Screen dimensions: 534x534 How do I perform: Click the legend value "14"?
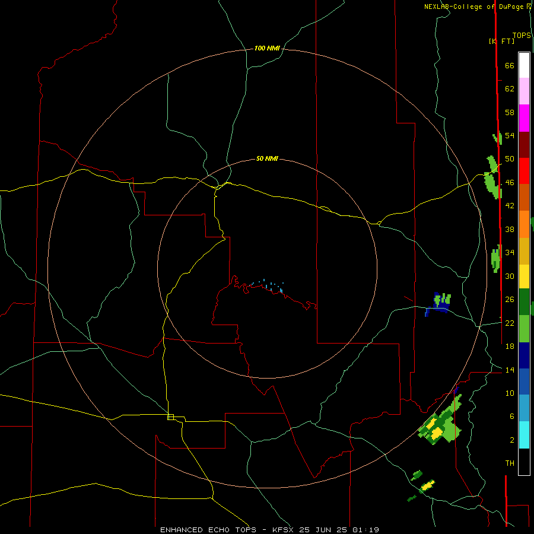[x=510, y=370]
